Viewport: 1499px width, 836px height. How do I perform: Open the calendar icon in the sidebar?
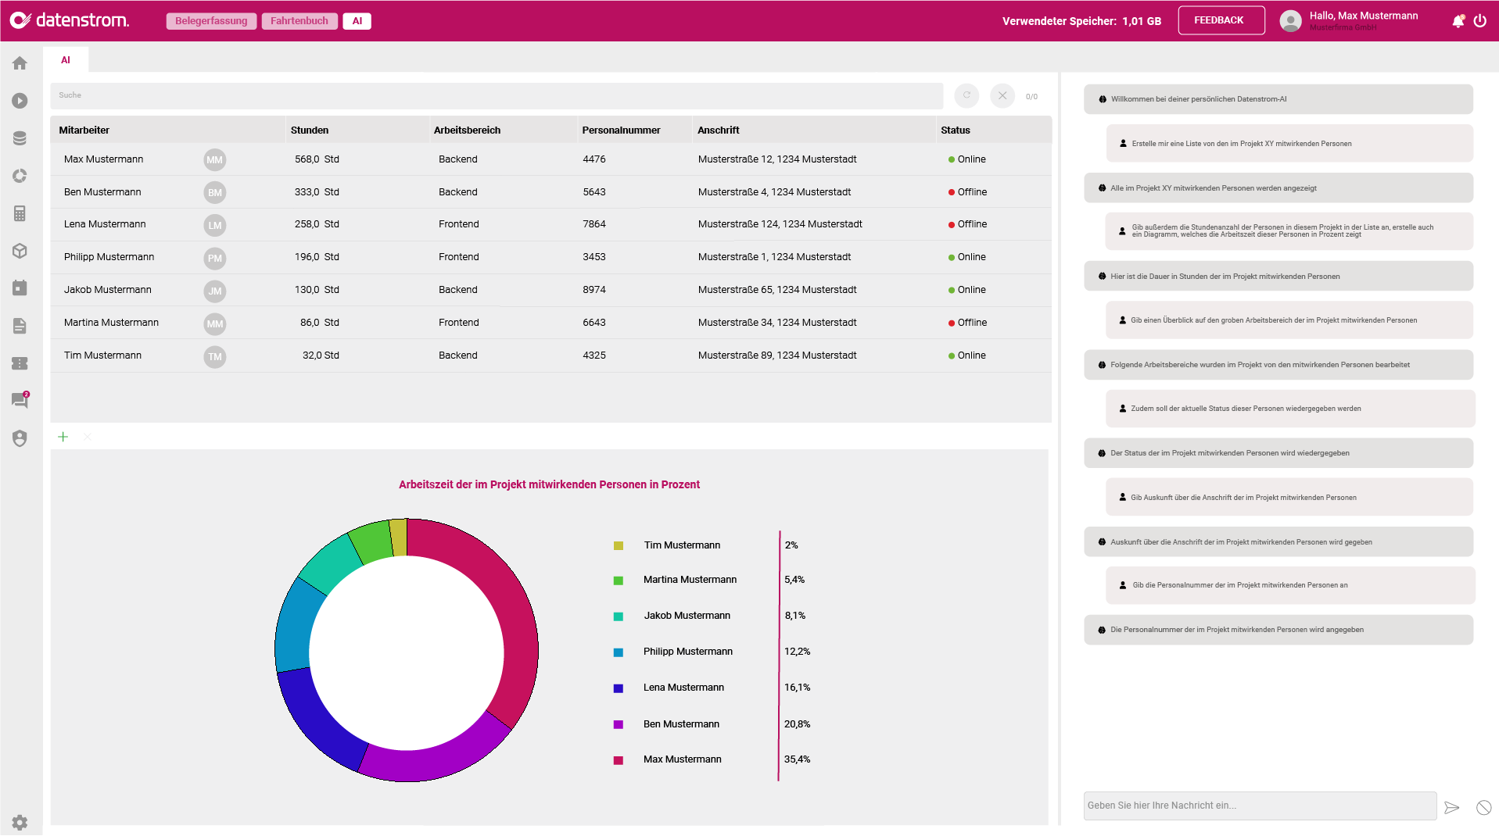coord(20,288)
